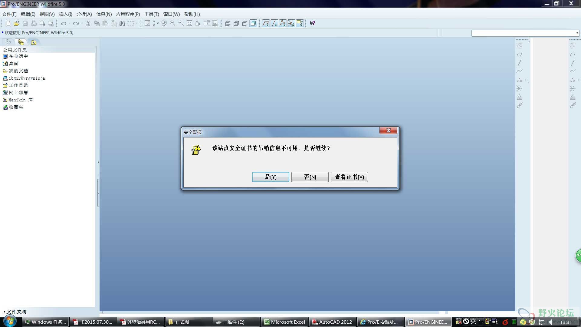Open the 分析(A) menu
The height and width of the screenshot is (327, 581).
84,14
